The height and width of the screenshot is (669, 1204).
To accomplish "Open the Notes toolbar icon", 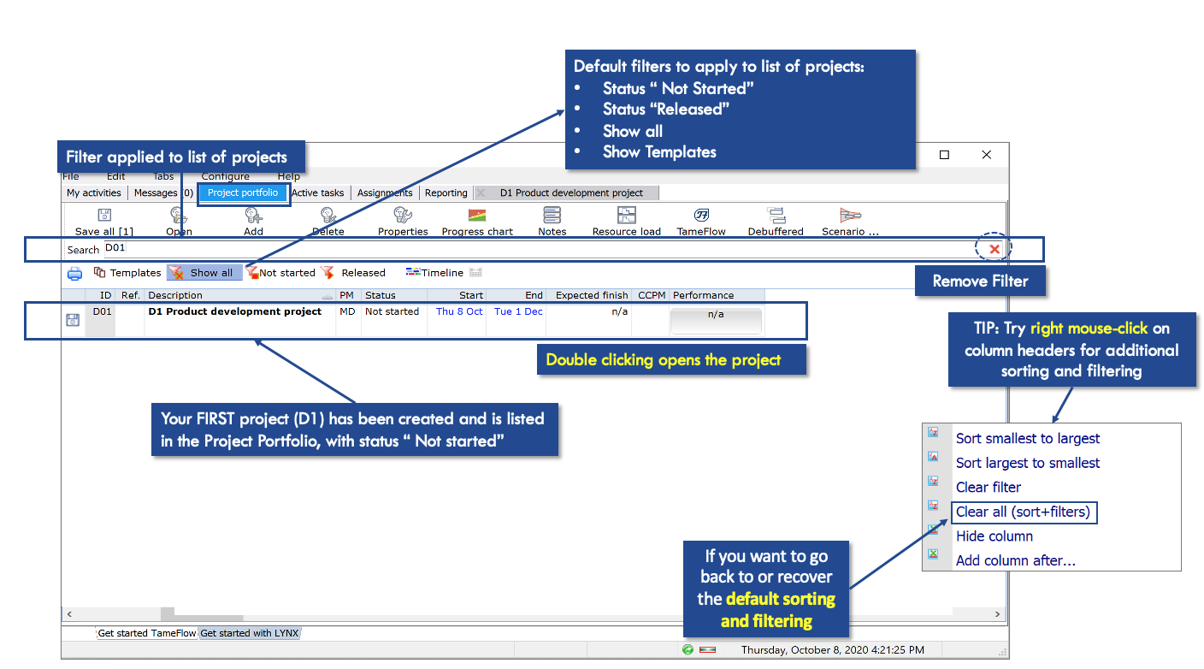I will [552, 215].
